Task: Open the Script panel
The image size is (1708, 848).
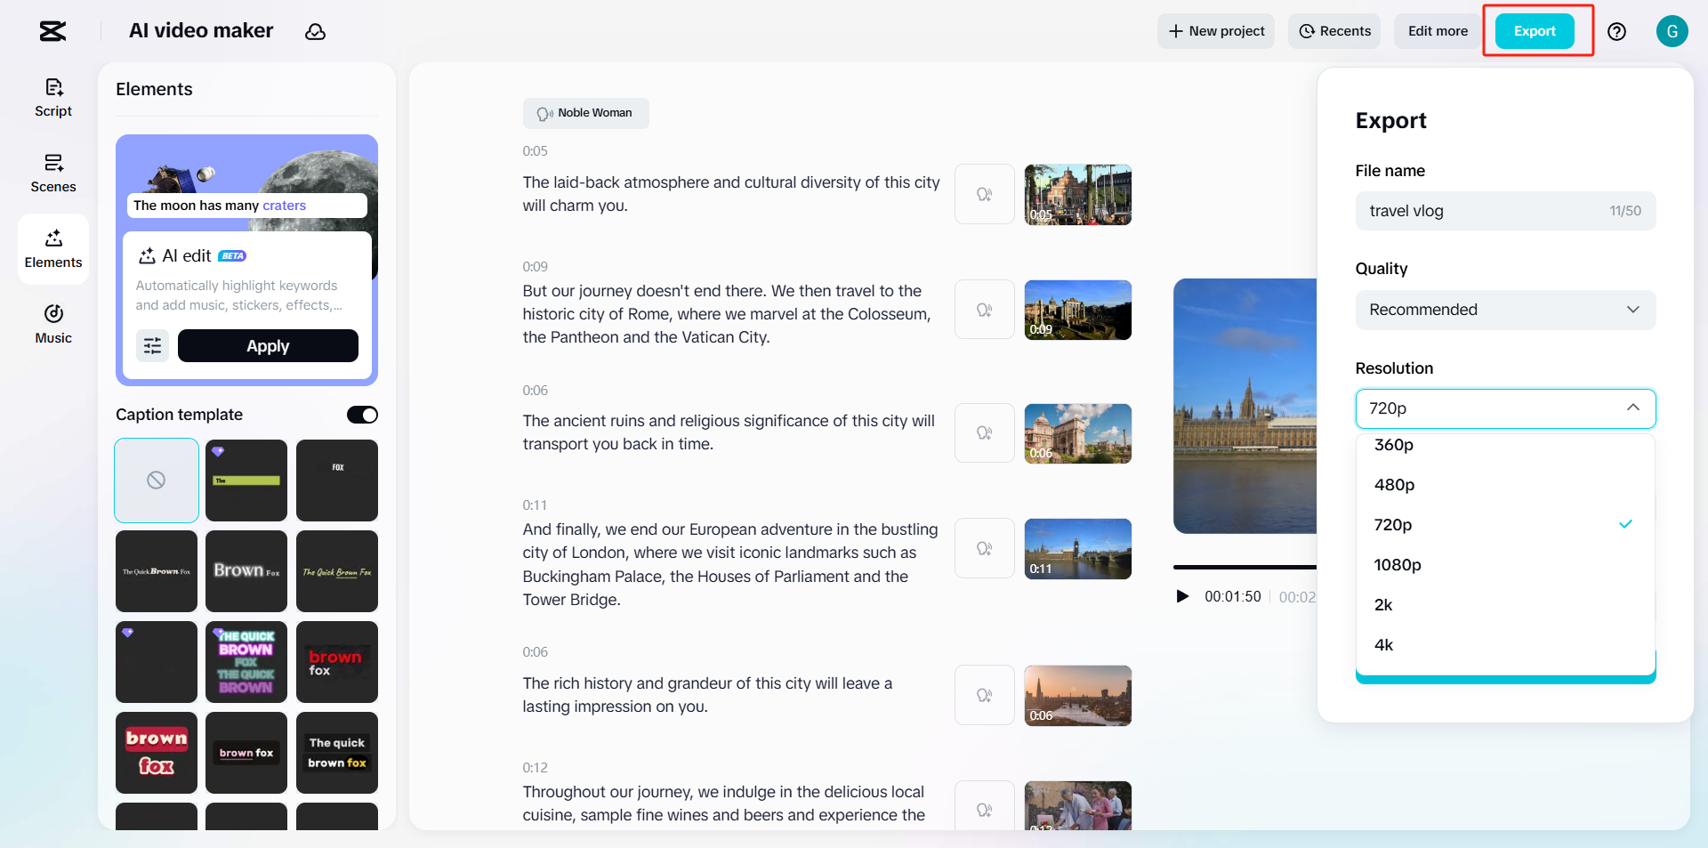Action: click(53, 97)
